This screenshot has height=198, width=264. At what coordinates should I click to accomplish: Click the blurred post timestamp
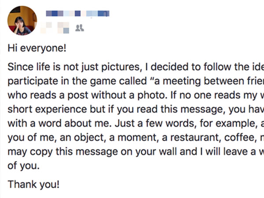point(55,28)
